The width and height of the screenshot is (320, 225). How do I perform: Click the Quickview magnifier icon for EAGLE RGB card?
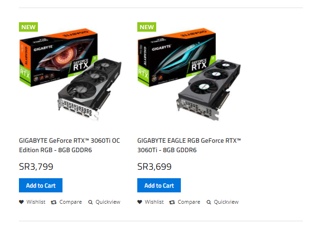pos(209,202)
